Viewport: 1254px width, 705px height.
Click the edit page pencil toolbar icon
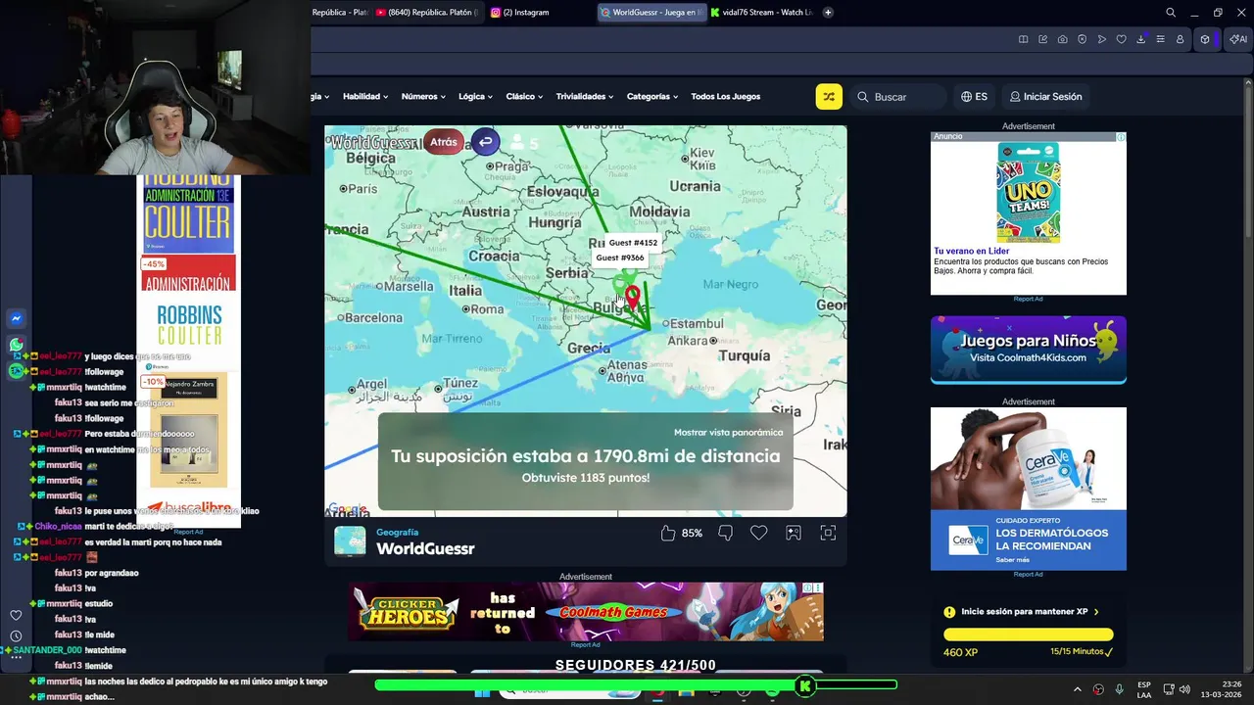[1043, 39]
